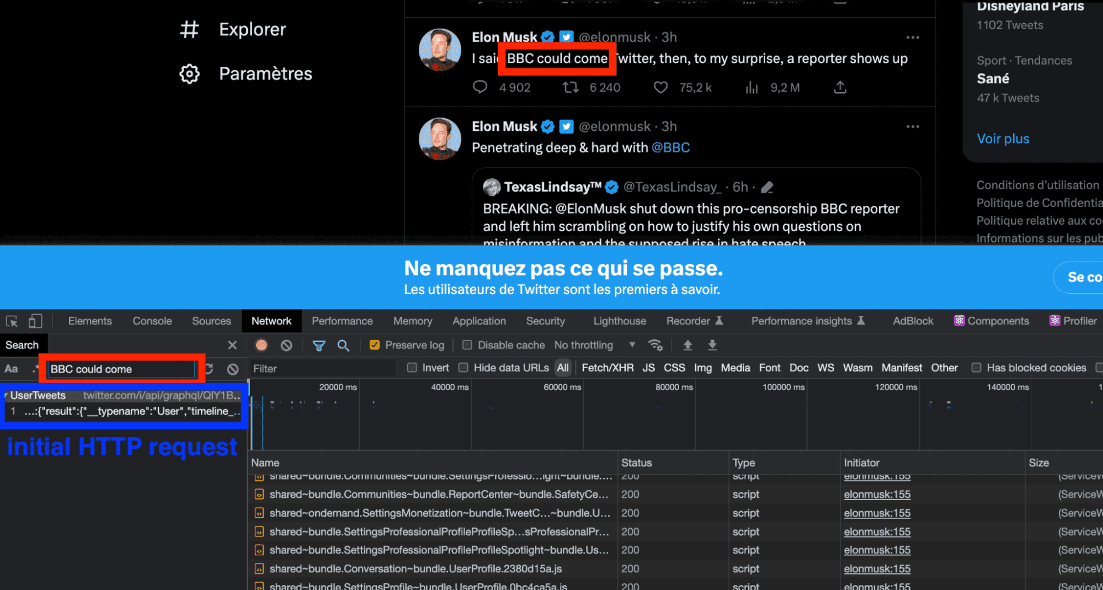Export HAR file via the download arrow icon
This screenshot has width=1103, height=590.
(712, 345)
